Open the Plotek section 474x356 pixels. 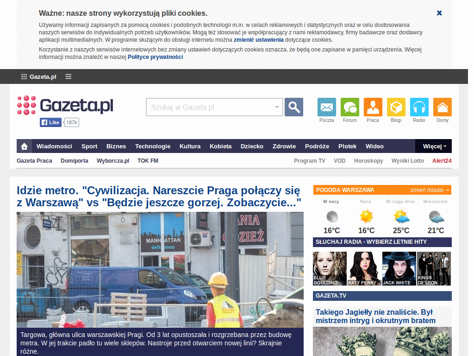(x=347, y=146)
